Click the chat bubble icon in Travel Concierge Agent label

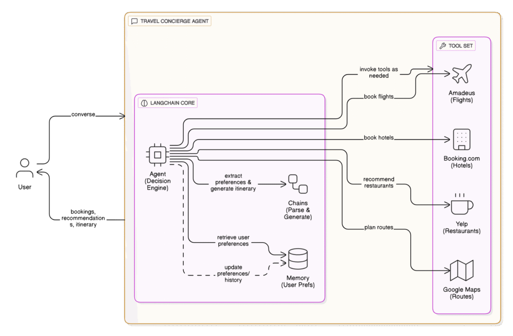pos(134,21)
